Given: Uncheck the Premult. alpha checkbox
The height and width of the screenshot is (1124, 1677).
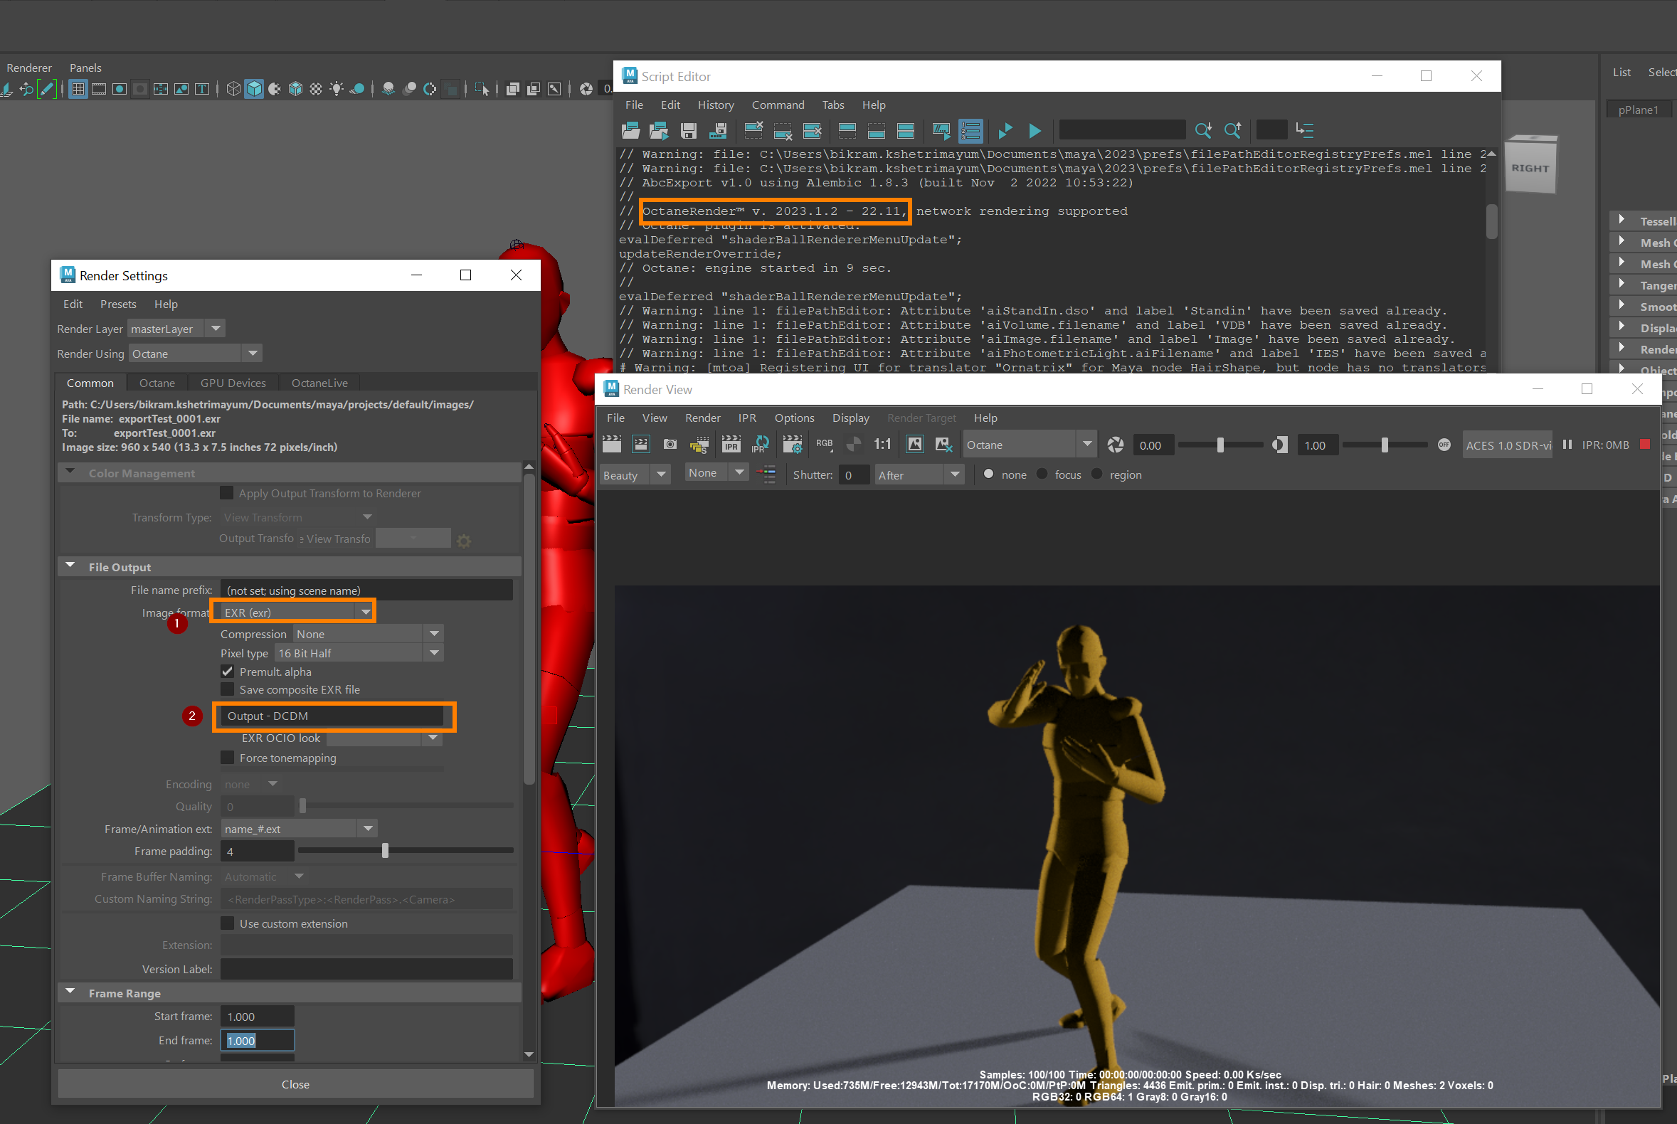Looking at the screenshot, I should [227, 672].
